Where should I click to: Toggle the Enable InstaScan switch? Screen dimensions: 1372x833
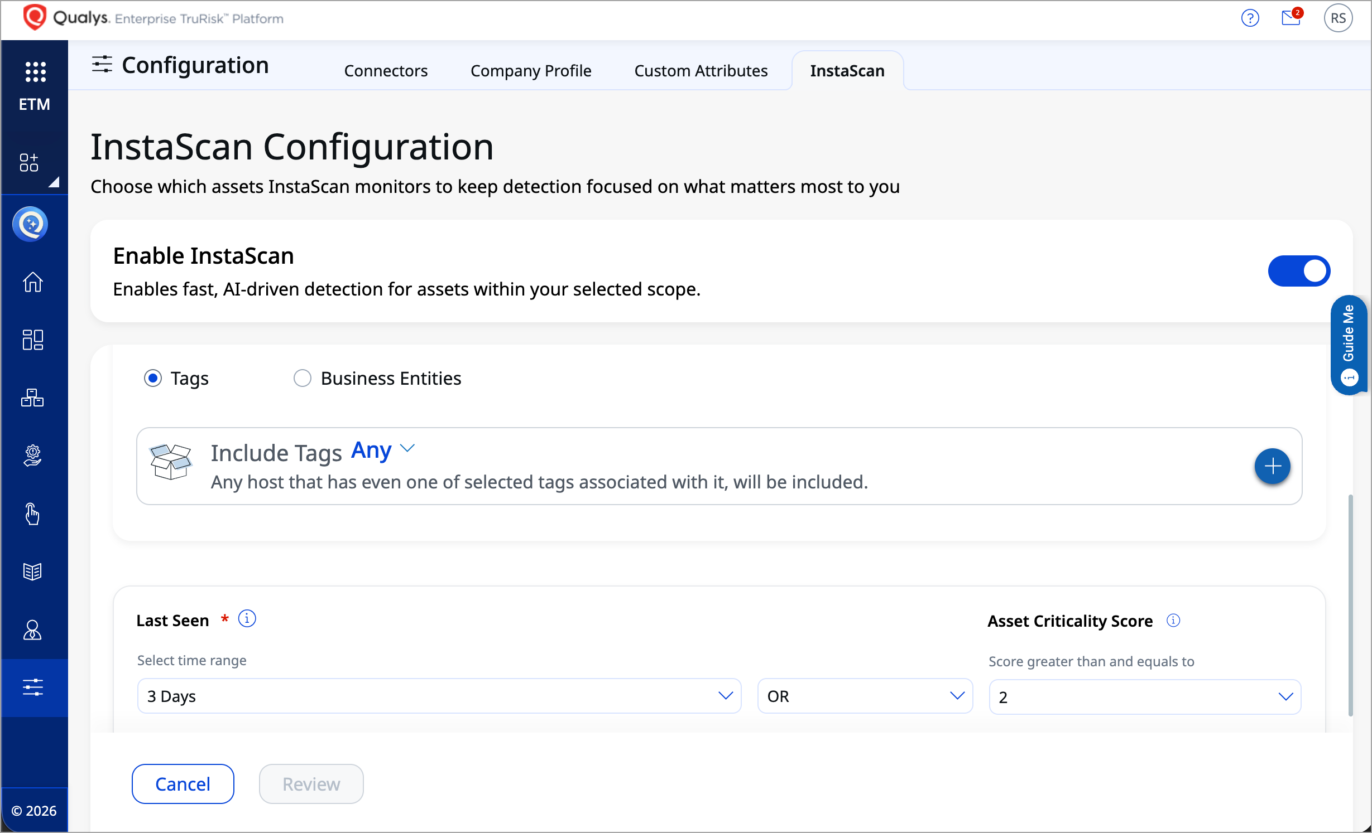[1299, 271]
